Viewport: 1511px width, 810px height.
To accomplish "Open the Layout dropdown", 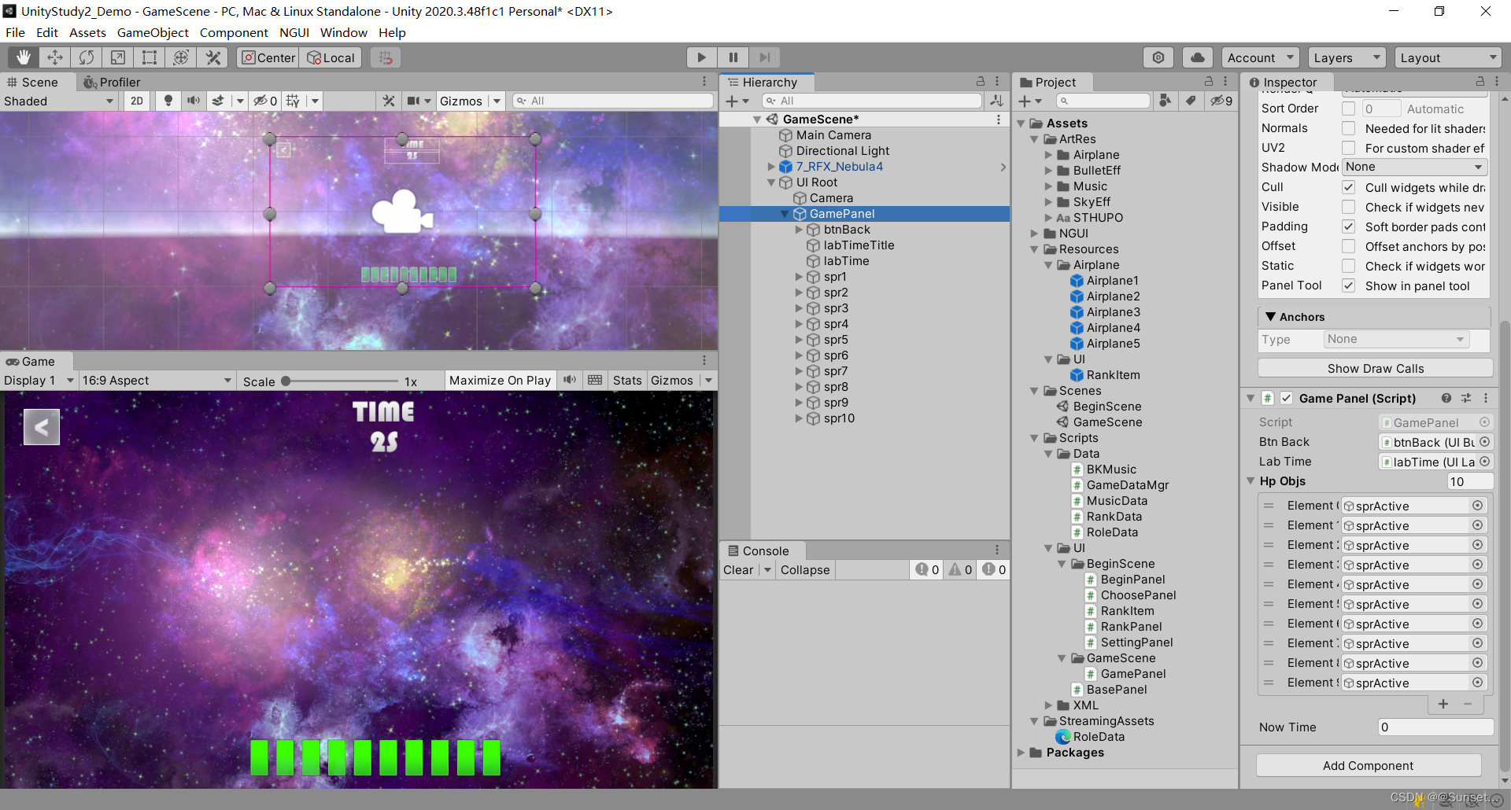I will pyautogui.click(x=1448, y=57).
